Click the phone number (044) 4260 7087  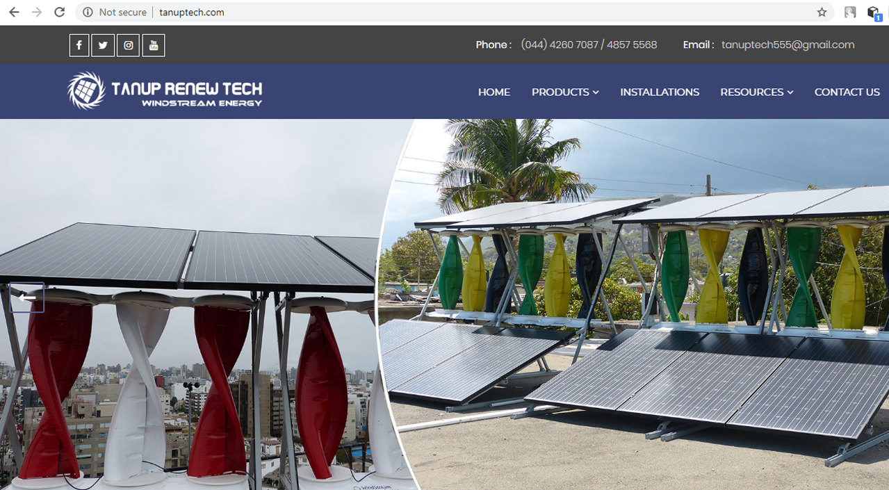pos(560,44)
